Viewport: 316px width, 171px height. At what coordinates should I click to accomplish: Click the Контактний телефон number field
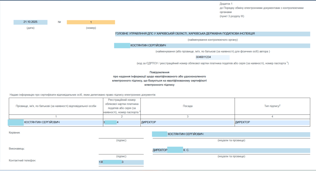(x=121, y=162)
